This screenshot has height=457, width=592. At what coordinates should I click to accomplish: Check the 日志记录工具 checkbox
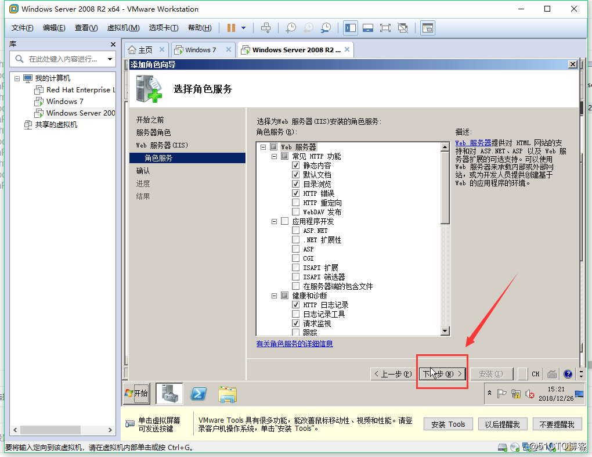click(295, 314)
